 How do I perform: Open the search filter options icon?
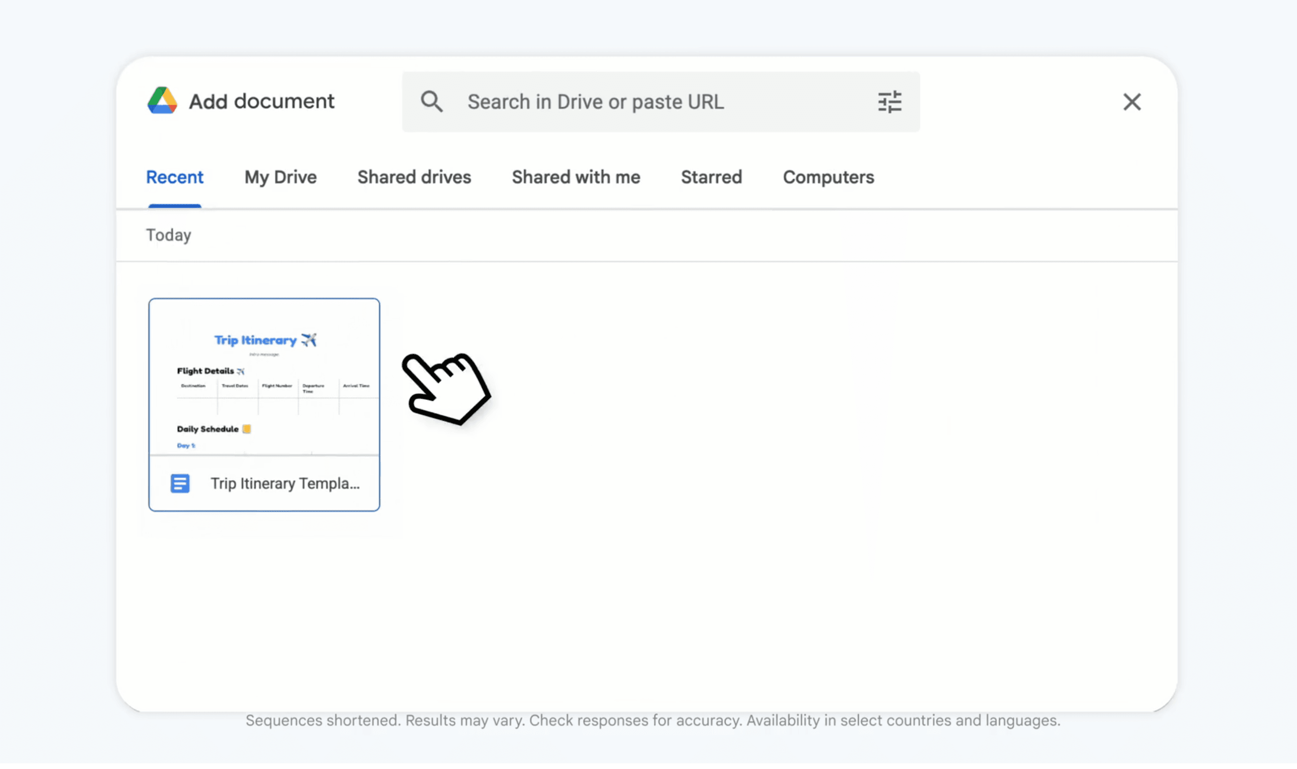click(x=890, y=102)
